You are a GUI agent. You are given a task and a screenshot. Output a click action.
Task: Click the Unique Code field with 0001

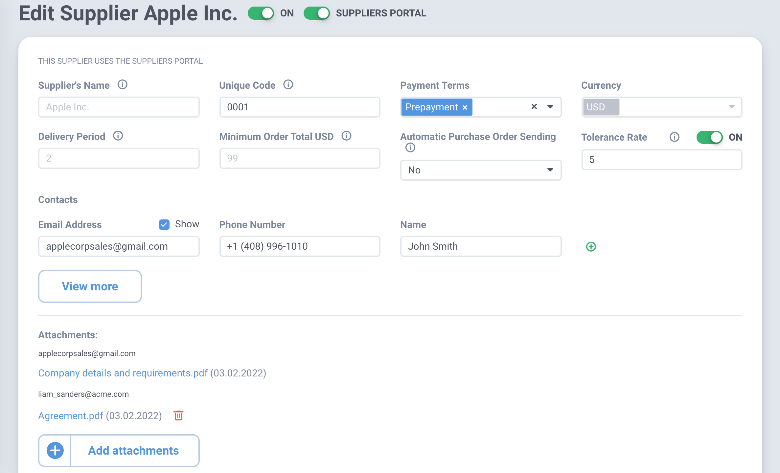tap(300, 107)
